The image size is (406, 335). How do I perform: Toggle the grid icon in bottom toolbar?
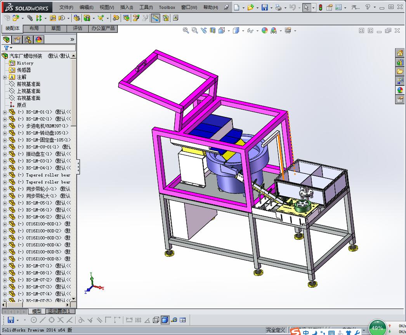pyautogui.click(x=138, y=320)
